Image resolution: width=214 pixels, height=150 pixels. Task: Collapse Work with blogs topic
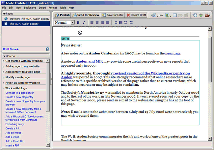tap(16, 88)
